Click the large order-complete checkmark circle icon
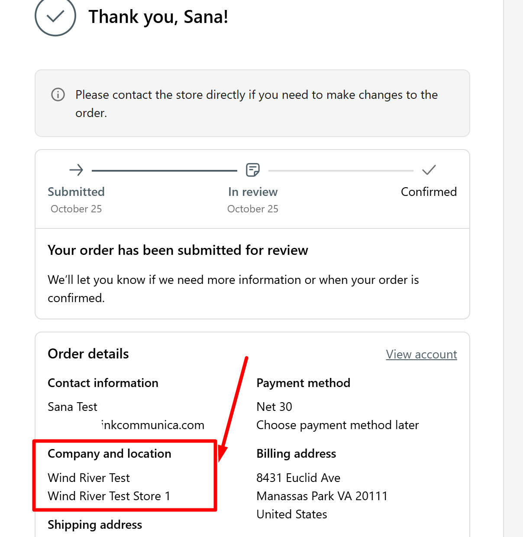The image size is (523, 537). click(55, 16)
